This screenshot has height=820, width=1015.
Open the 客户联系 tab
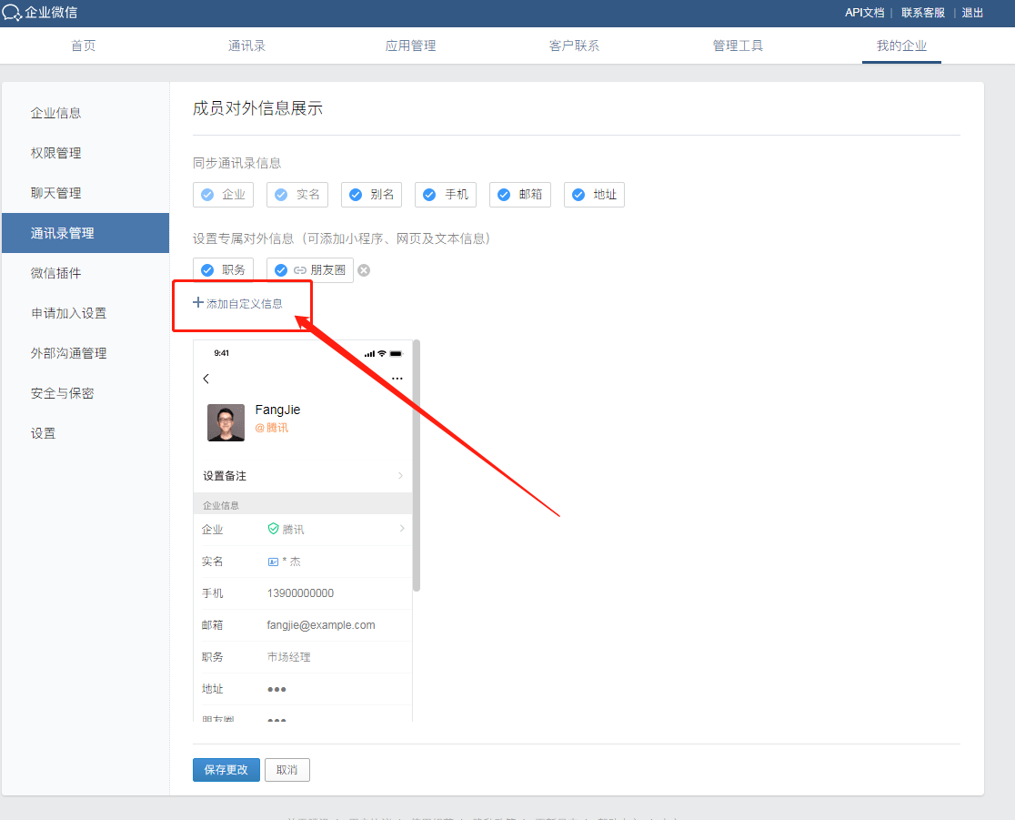(574, 46)
